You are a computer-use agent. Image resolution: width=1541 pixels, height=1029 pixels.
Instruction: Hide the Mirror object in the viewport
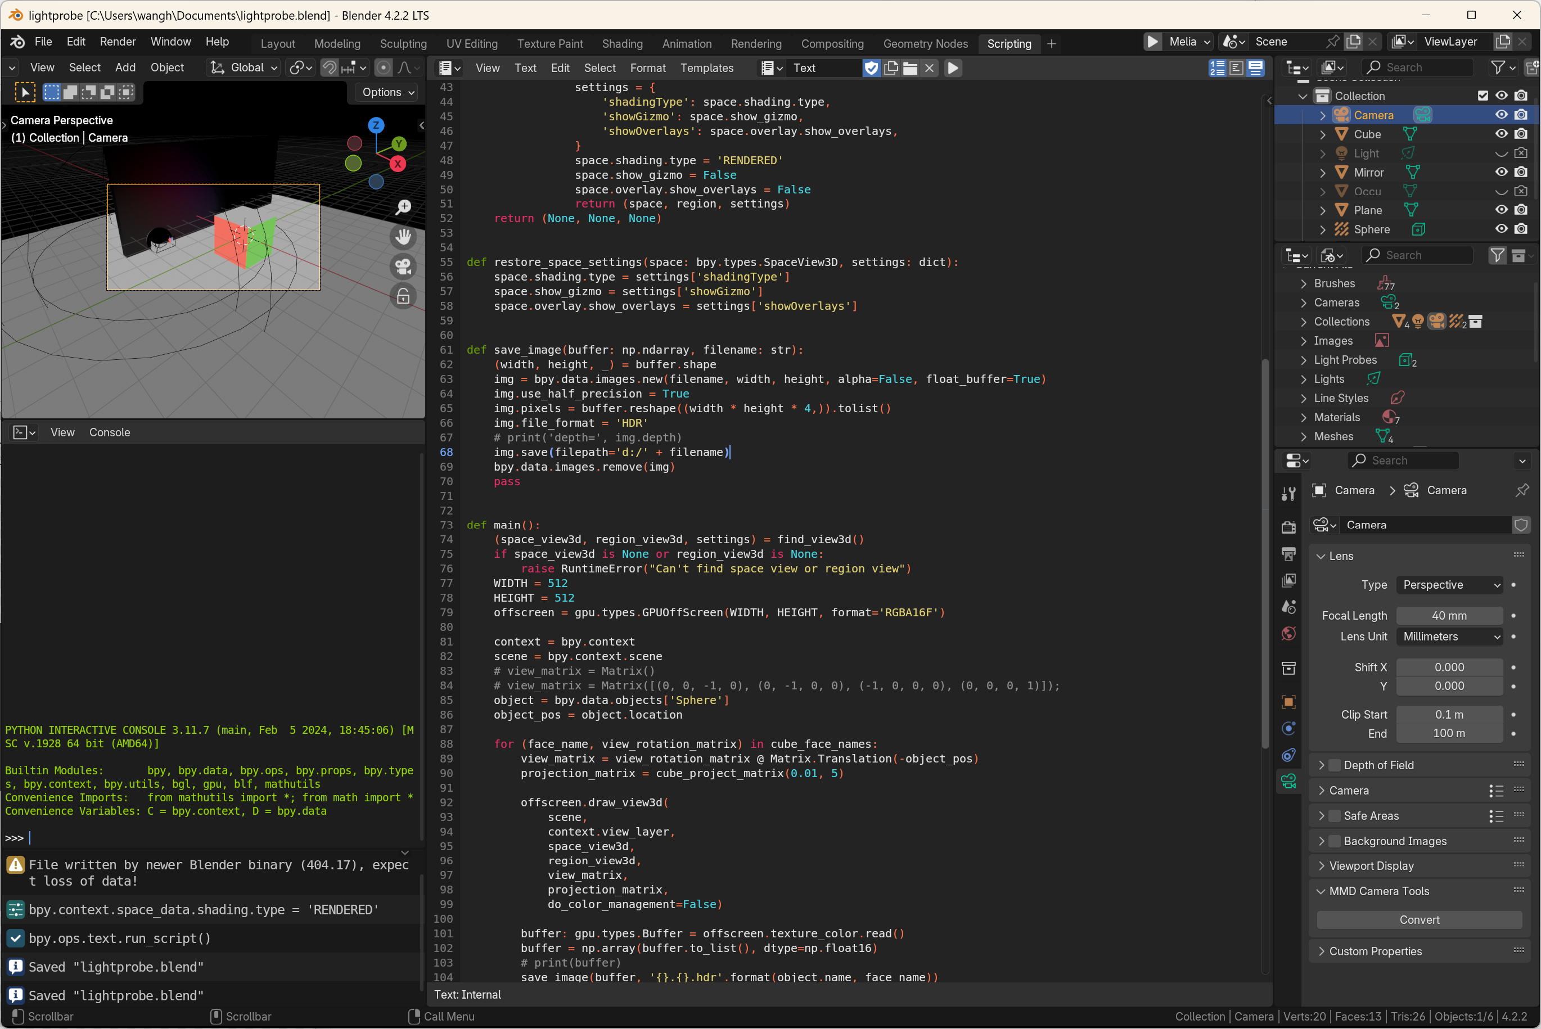tap(1501, 172)
